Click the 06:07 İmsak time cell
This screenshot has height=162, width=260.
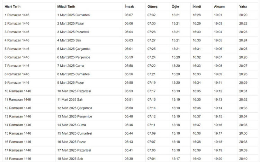[x=128, y=15]
